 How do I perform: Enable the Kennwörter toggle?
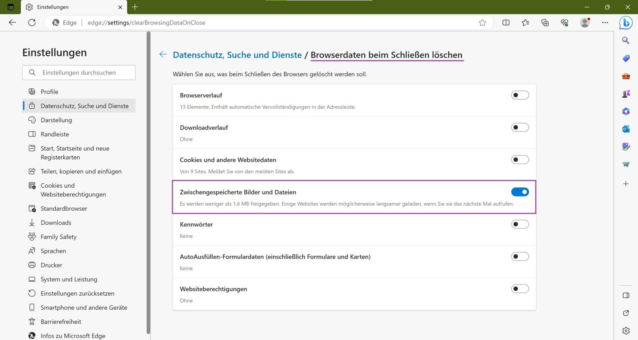point(520,224)
